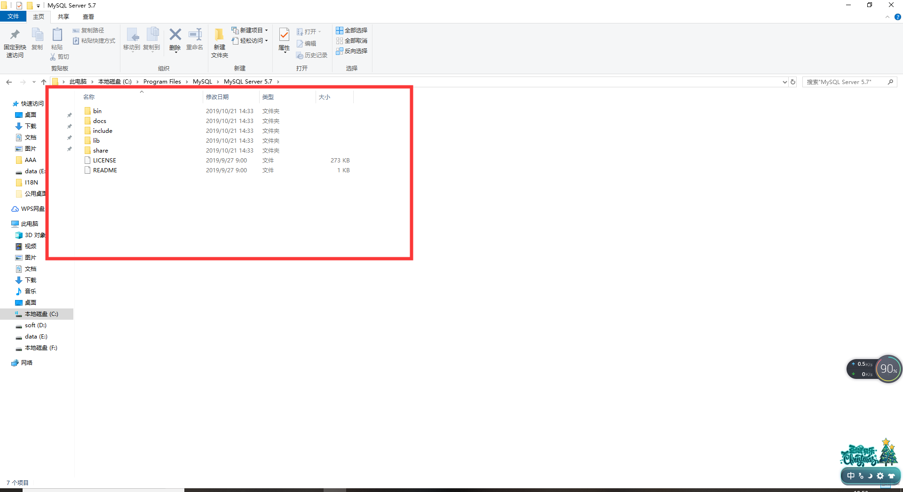Image resolution: width=903 pixels, height=492 pixels.
Task: Select I18N folder in Quick Access
Action: coord(32,183)
